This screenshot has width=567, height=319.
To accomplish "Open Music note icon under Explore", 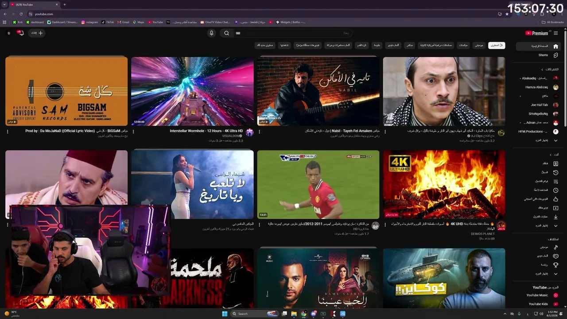I will 555,247.
